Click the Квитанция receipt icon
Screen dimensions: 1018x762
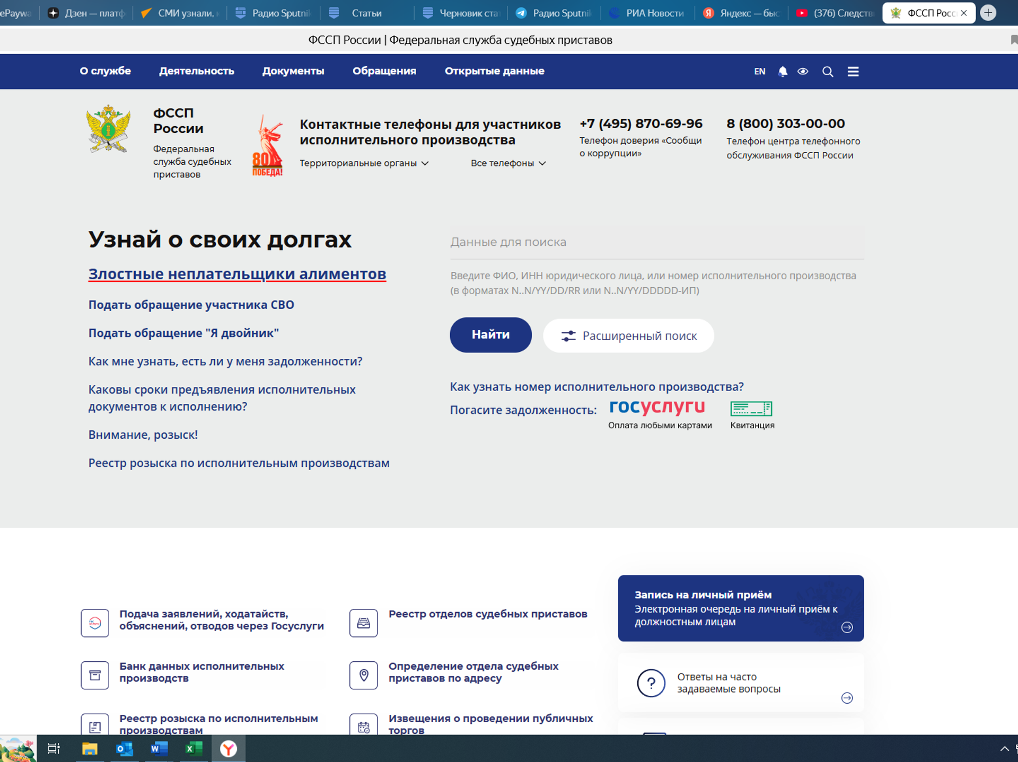point(751,409)
